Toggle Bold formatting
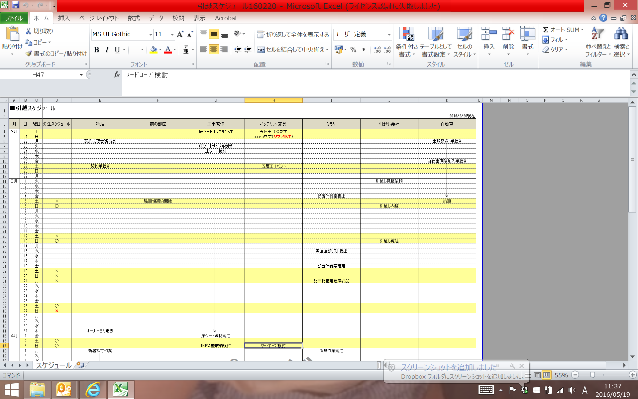 click(96, 50)
